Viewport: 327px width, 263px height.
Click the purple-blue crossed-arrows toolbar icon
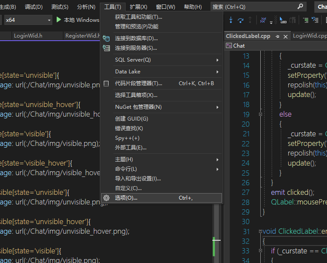point(263,20)
